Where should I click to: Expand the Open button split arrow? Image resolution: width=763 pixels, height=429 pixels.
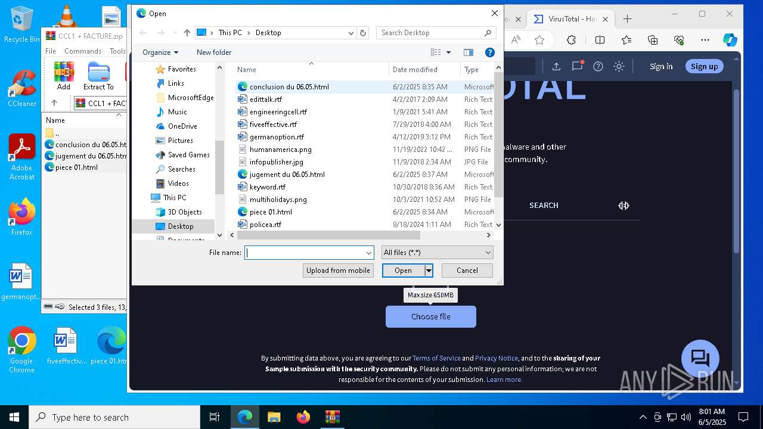click(429, 271)
